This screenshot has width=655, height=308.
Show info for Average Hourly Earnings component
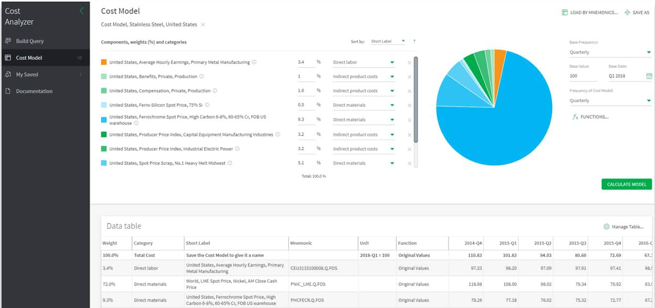(254, 62)
